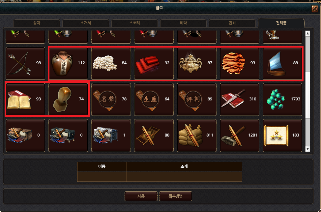Click the scrollbar up arrow

pyautogui.click(x=307, y=33)
